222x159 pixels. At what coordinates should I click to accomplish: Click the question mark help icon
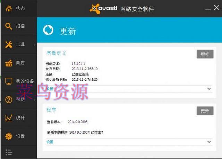coord(9,100)
